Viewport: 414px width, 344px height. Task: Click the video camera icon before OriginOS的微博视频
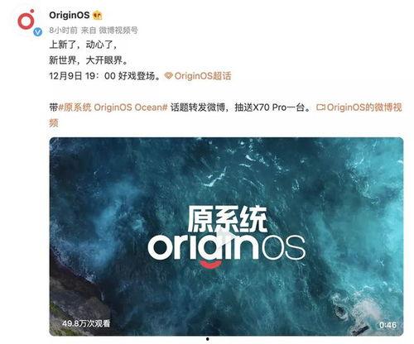point(320,107)
